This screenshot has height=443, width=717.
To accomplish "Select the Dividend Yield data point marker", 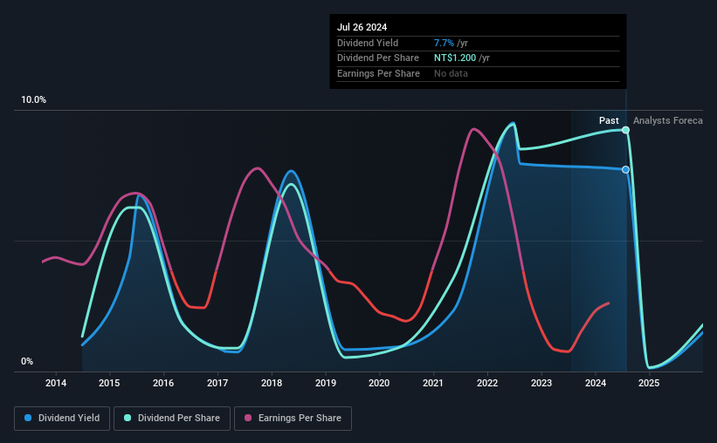I will click(625, 169).
